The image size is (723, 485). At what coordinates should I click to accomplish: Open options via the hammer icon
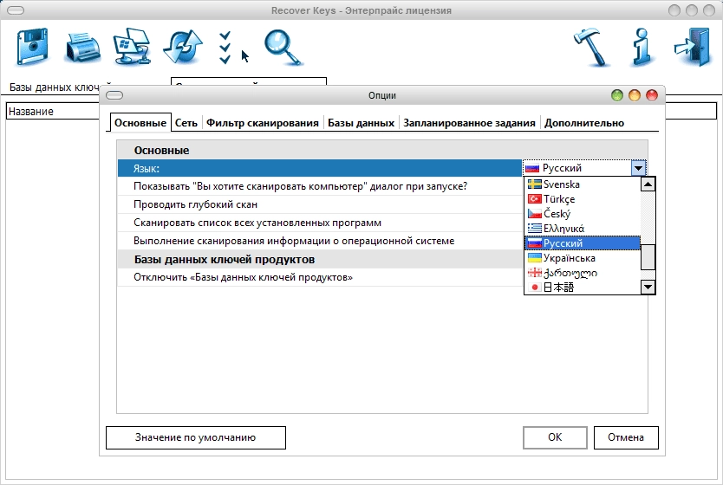593,48
